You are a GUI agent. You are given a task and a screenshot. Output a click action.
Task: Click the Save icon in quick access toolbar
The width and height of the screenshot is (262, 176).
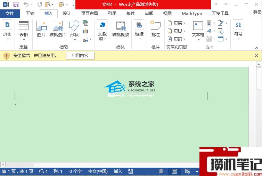[x=16, y=5]
